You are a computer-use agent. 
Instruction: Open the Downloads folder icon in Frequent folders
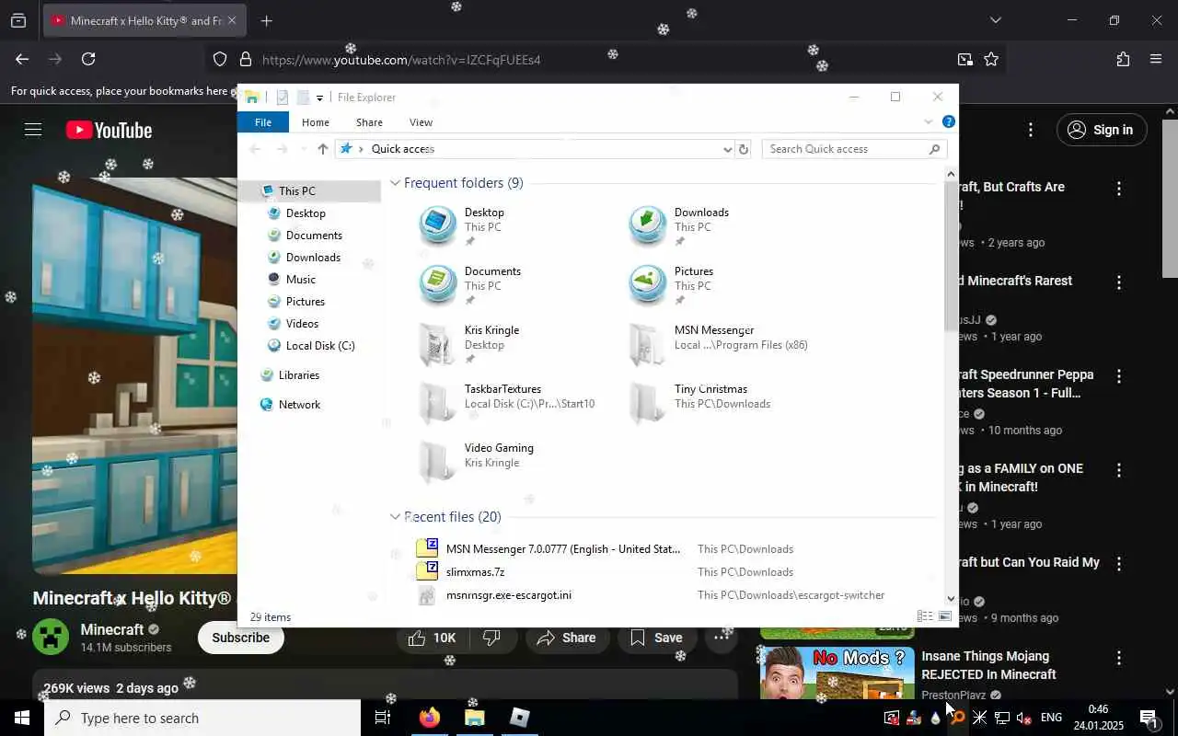point(648,225)
